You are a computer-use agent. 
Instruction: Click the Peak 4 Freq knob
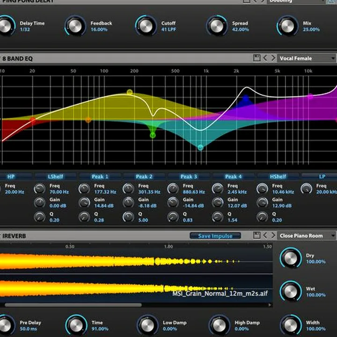tap(218, 189)
